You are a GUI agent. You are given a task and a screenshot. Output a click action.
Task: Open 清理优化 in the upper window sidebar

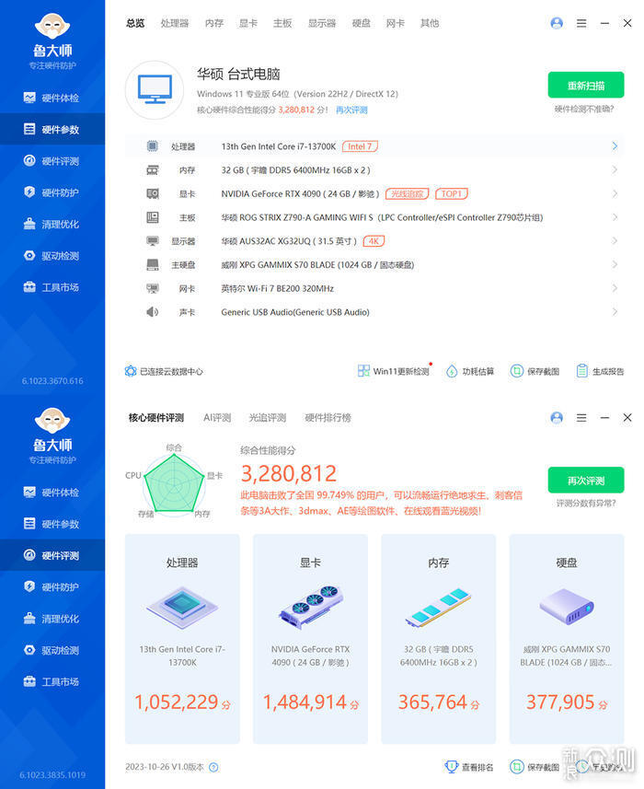pos(52,225)
